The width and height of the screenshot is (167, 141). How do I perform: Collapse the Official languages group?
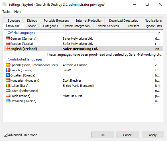pyautogui.click(x=159, y=33)
